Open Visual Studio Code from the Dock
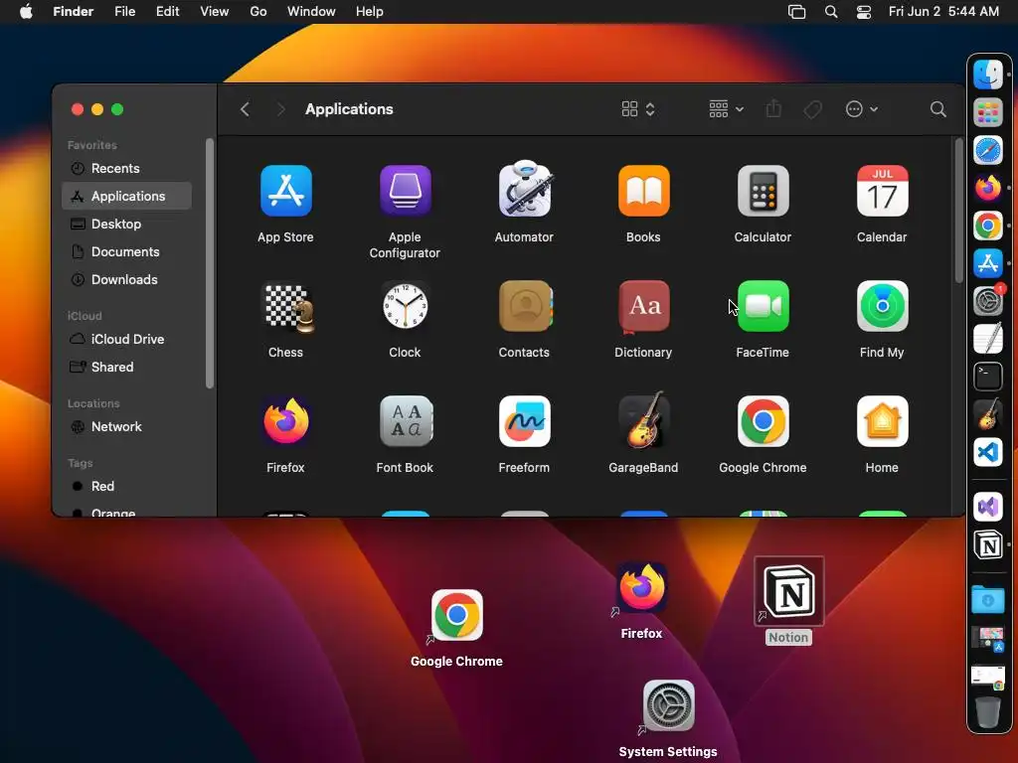Screen dimensions: 1018x763 (x=988, y=452)
